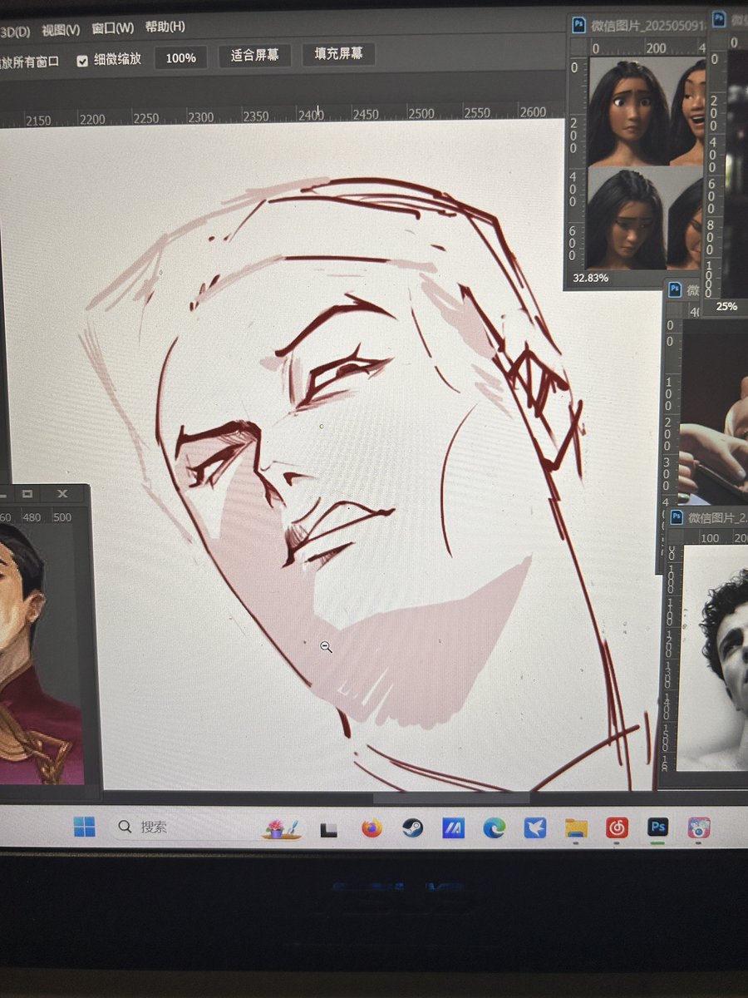Open NetEase Cloud Music taskbar icon

click(617, 828)
